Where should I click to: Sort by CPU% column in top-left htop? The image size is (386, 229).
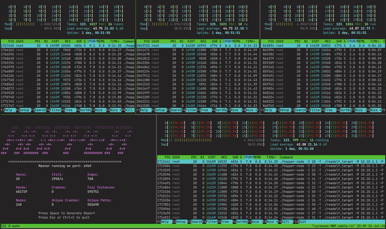(x=92, y=41)
